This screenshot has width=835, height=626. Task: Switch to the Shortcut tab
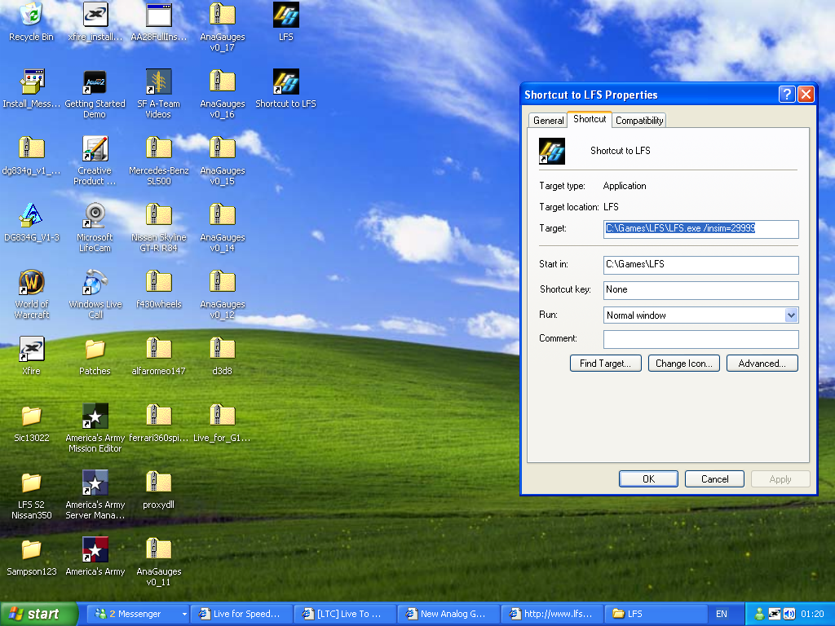click(x=590, y=119)
